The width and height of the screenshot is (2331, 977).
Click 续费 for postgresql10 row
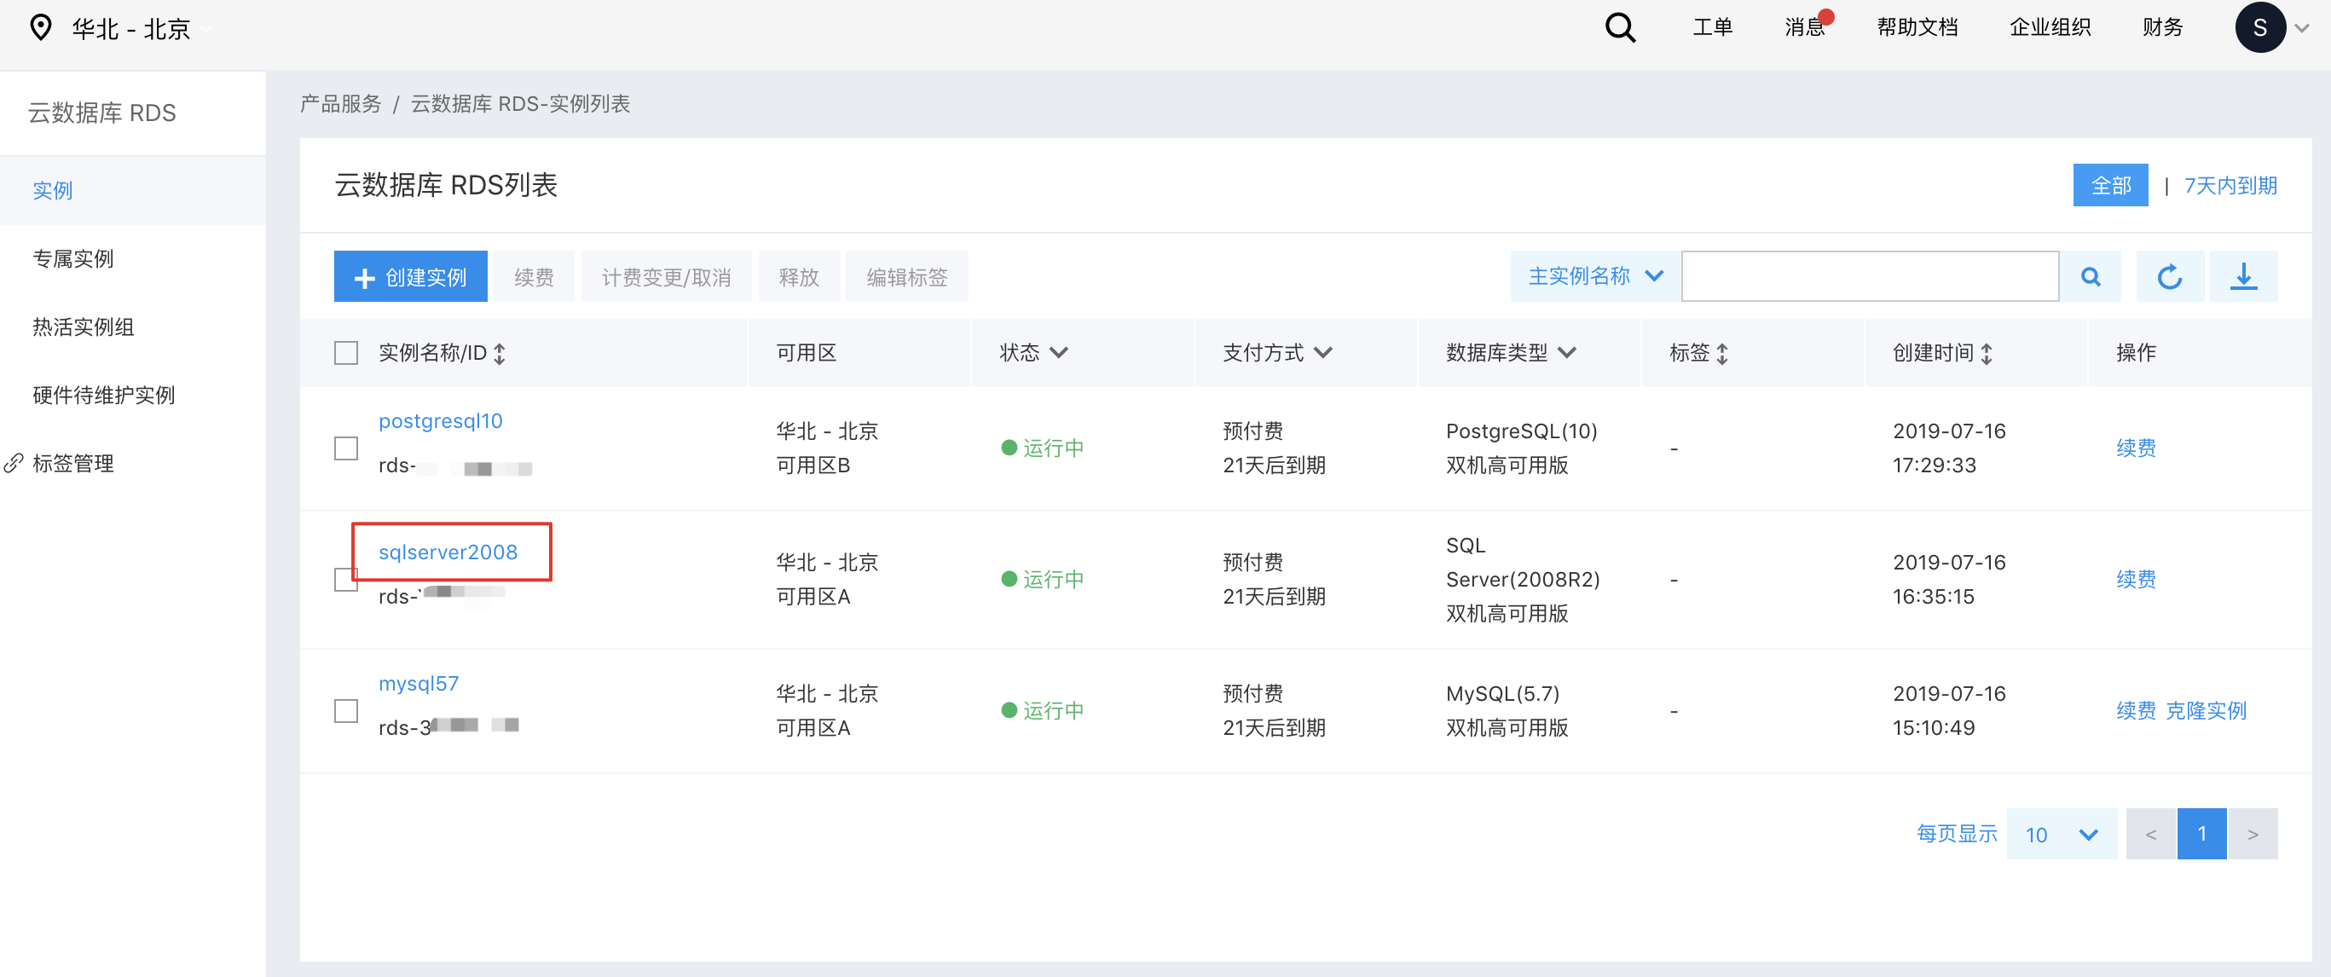(2136, 448)
